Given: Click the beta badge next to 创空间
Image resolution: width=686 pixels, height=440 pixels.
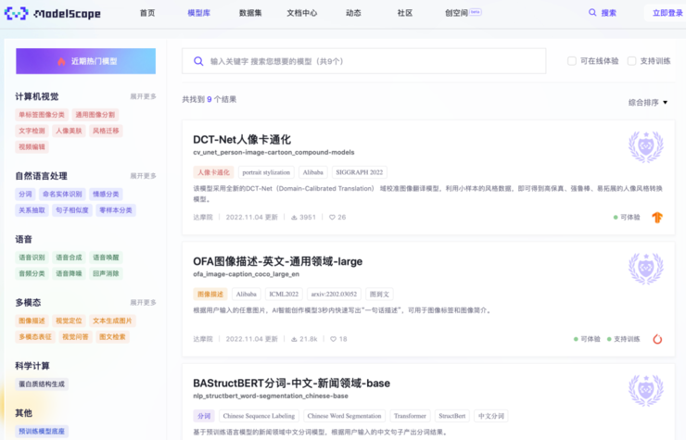Looking at the screenshot, I should pyautogui.click(x=476, y=12).
